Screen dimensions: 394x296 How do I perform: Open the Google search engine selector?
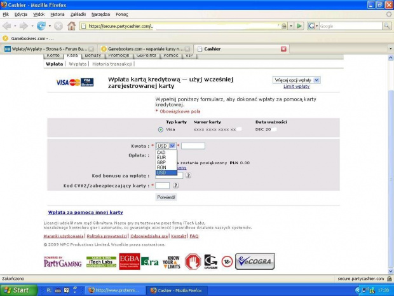click(x=313, y=26)
